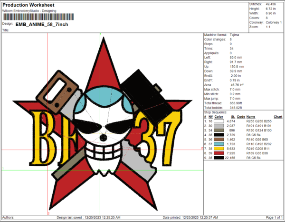Click the Authors label in the footer
This screenshot has height=222, width=285.
pyautogui.click(x=8, y=217)
